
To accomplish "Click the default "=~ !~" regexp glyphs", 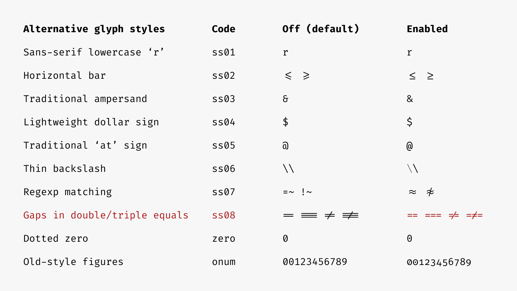I will [297, 192].
